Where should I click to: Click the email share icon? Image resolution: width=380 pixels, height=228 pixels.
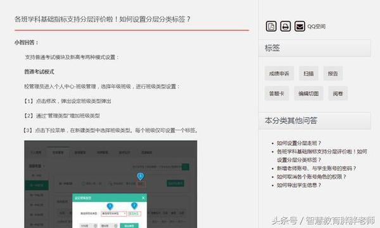coord(300,26)
